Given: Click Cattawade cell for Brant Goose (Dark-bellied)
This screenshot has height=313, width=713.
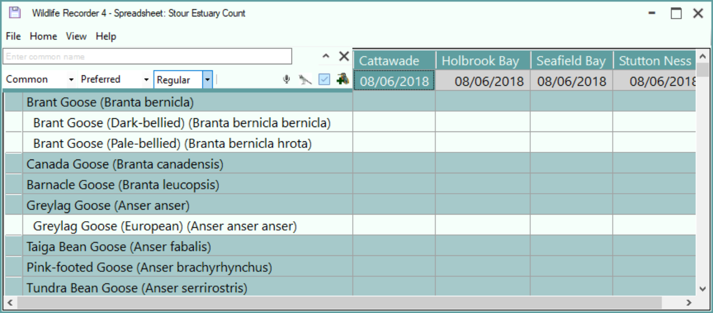Looking at the screenshot, I should tap(394, 123).
